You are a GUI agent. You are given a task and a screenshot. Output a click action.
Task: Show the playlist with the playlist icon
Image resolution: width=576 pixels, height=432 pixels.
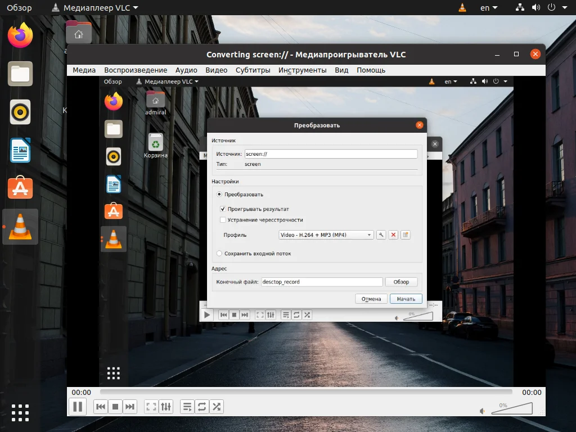(187, 406)
